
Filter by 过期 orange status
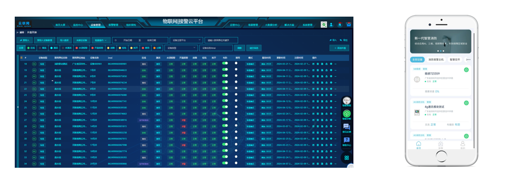pos(157,48)
